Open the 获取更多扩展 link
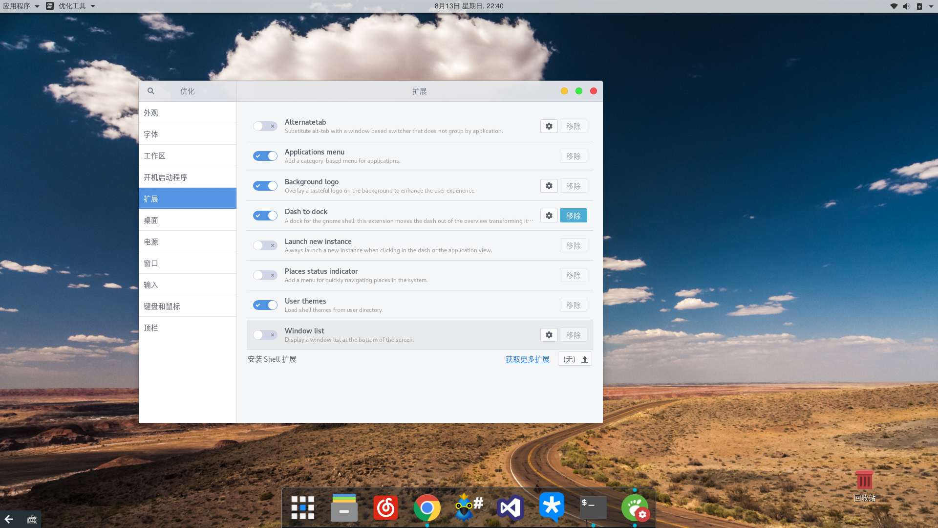Screen dimensions: 938x528 click(x=527, y=359)
